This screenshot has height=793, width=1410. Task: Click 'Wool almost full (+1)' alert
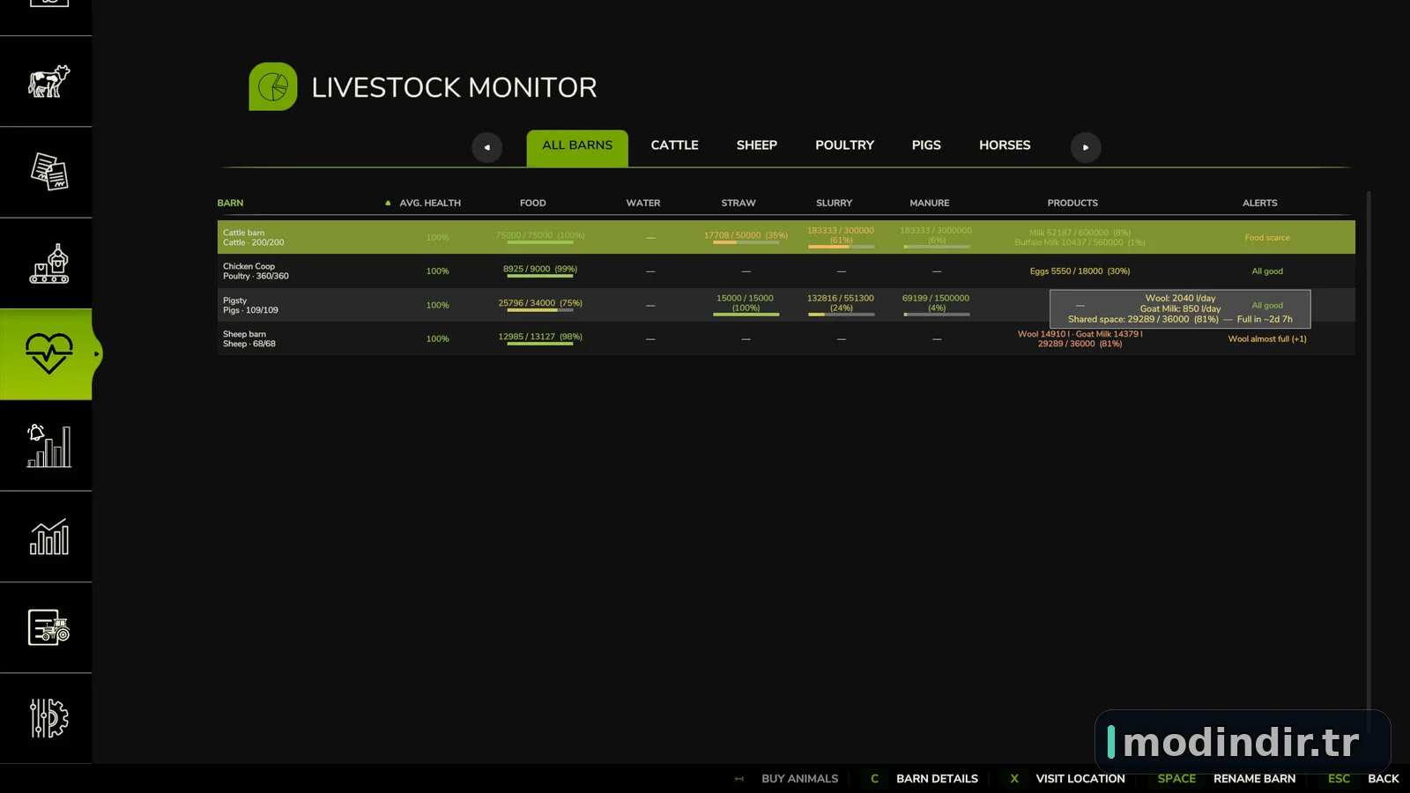(1267, 339)
